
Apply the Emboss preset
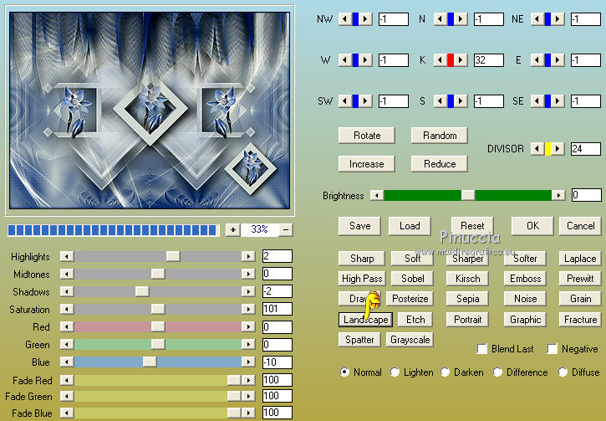click(x=525, y=278)
